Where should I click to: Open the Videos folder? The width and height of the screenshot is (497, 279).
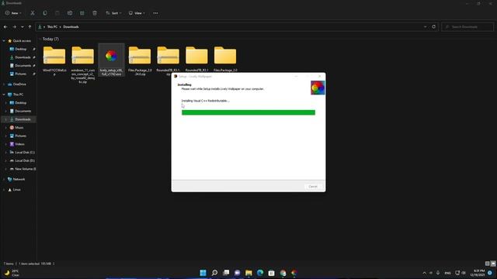tap(19, 144)
